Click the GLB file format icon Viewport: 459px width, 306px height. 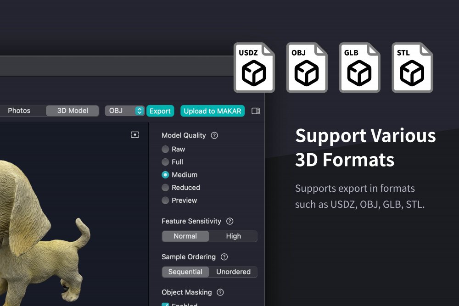(359, 67)
